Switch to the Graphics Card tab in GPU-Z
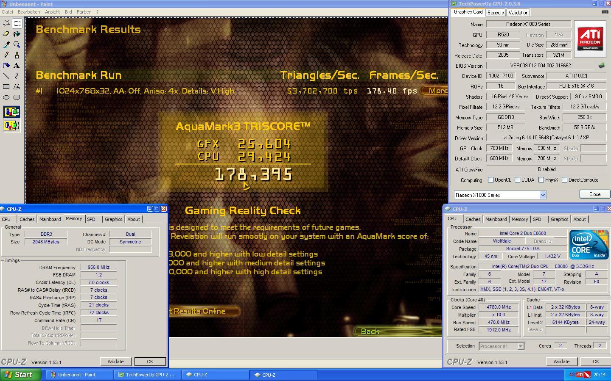 tap(468, 12)
